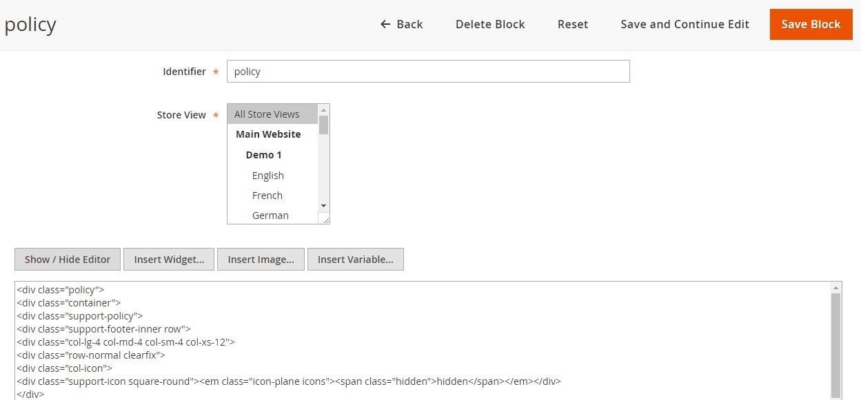Toggle editor with Show / Hide Editor
This screenshot has width=861, height=400.
tap(68, 260)
